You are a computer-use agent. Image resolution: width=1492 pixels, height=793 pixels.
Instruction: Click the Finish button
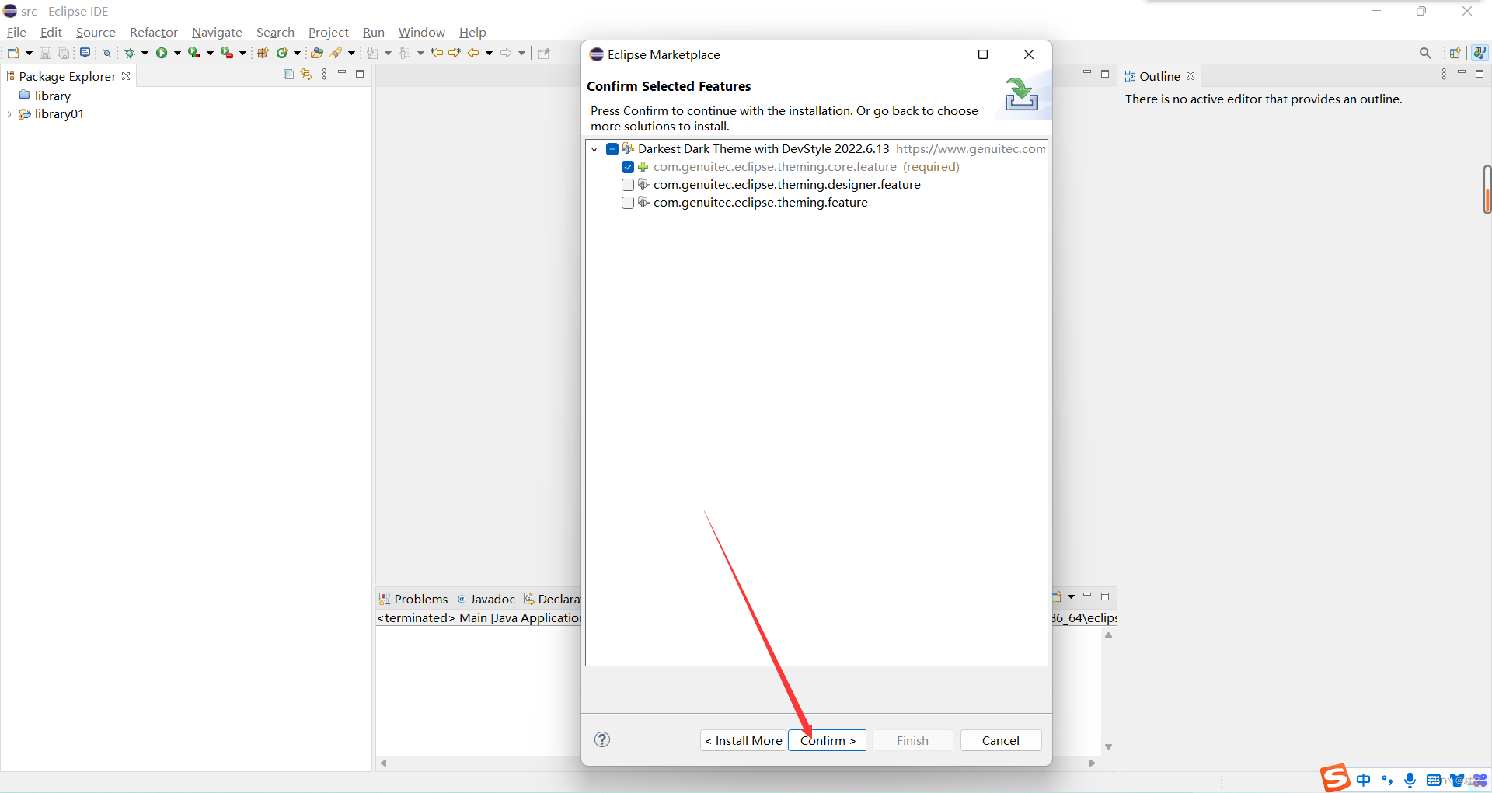(x=912, y=740)
